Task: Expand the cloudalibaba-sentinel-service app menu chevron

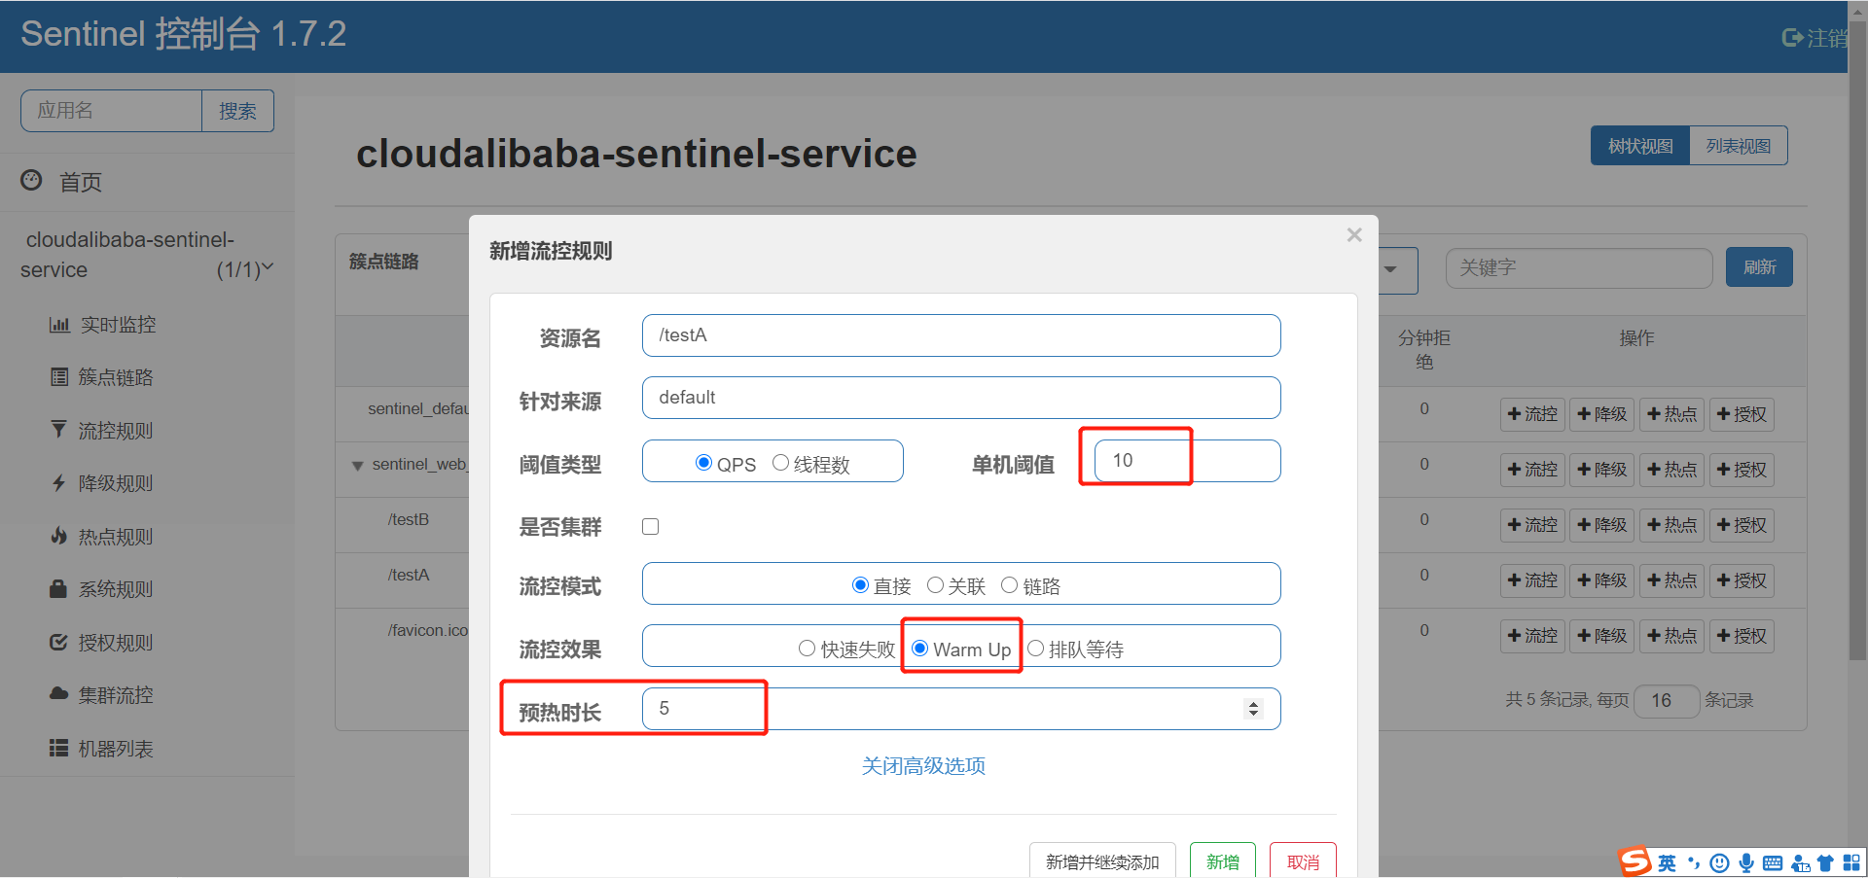Action: [268, 266]
